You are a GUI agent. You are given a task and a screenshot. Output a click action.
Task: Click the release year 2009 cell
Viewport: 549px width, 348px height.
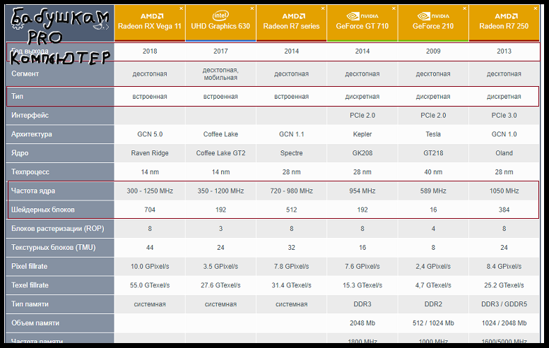pos(433,52)
